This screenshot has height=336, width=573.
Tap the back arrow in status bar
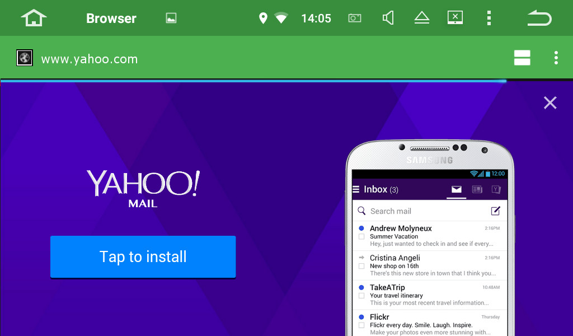point(539,18)
